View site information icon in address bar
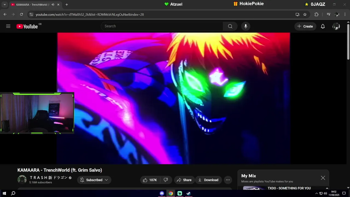Viewport: 350px width, 197px height. pos(31,15)
